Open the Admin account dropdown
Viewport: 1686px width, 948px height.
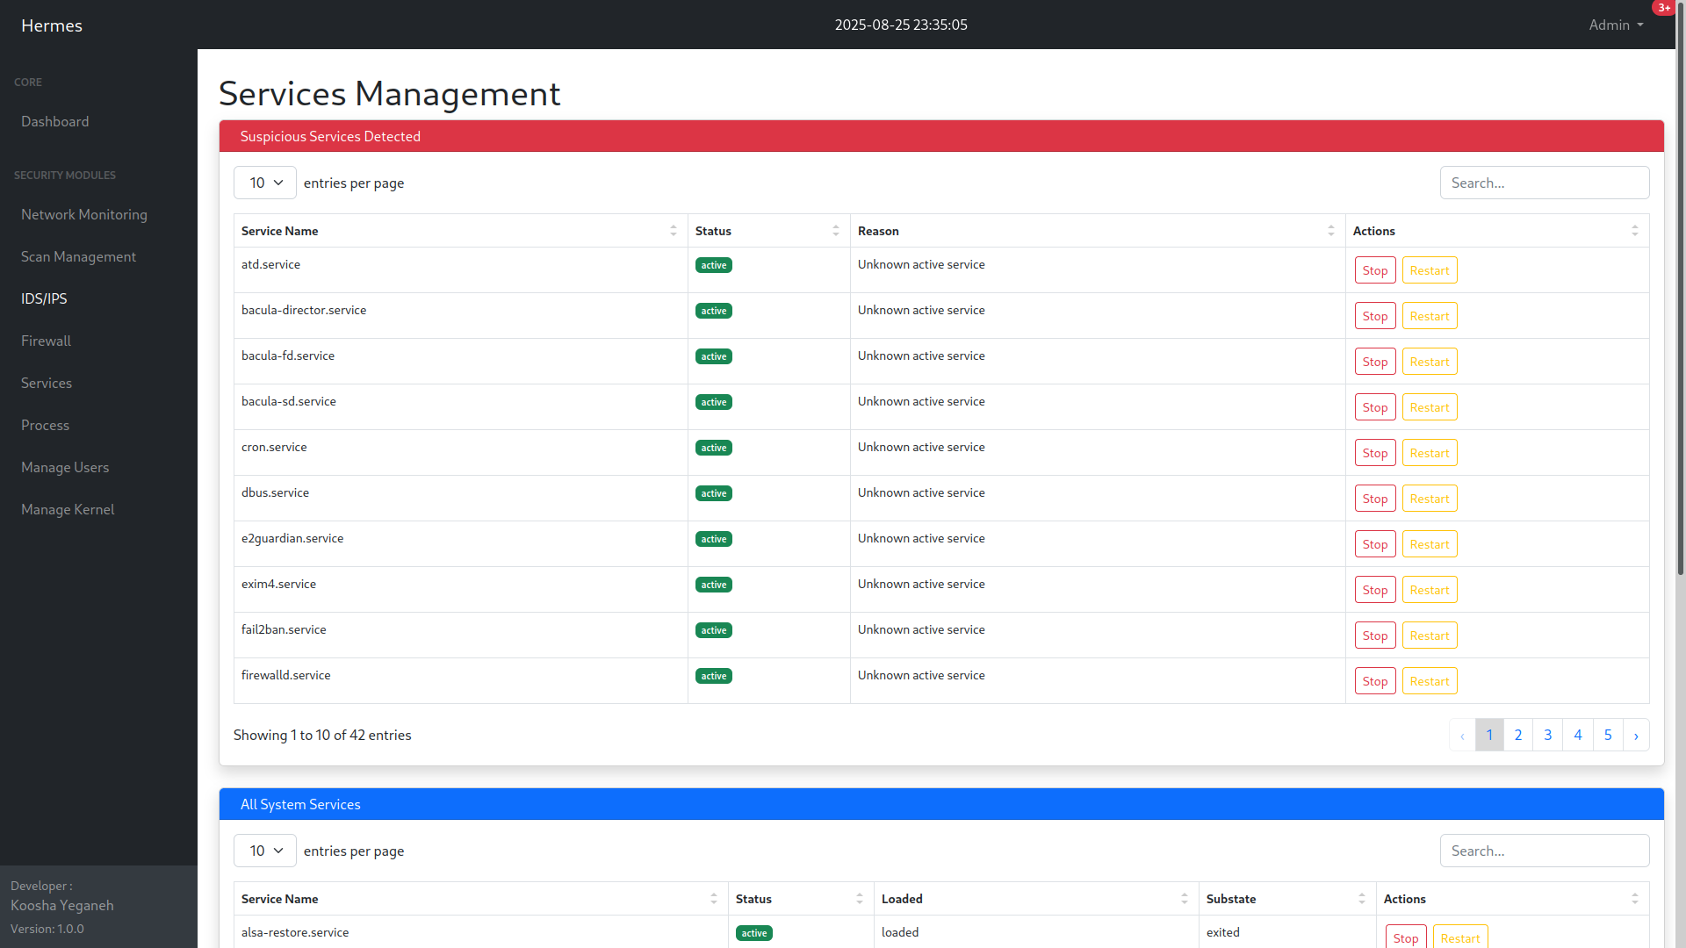(1615, 25)
